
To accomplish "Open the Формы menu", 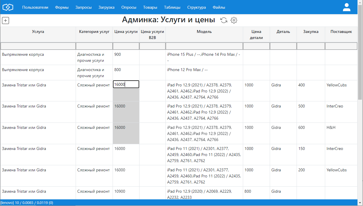I will (62, 8).
